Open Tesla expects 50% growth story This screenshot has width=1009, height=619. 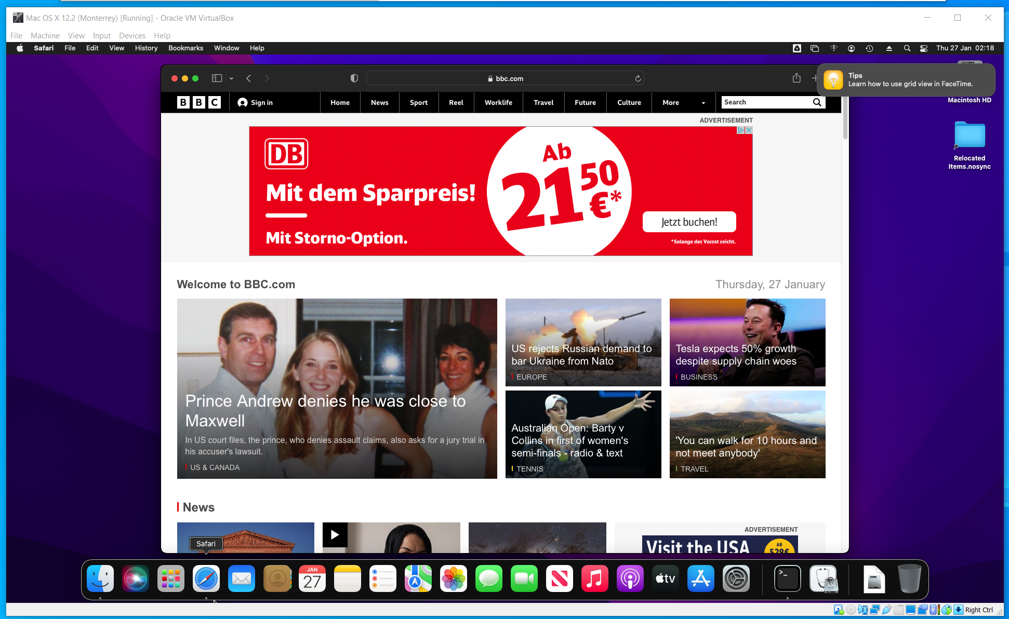736,355
